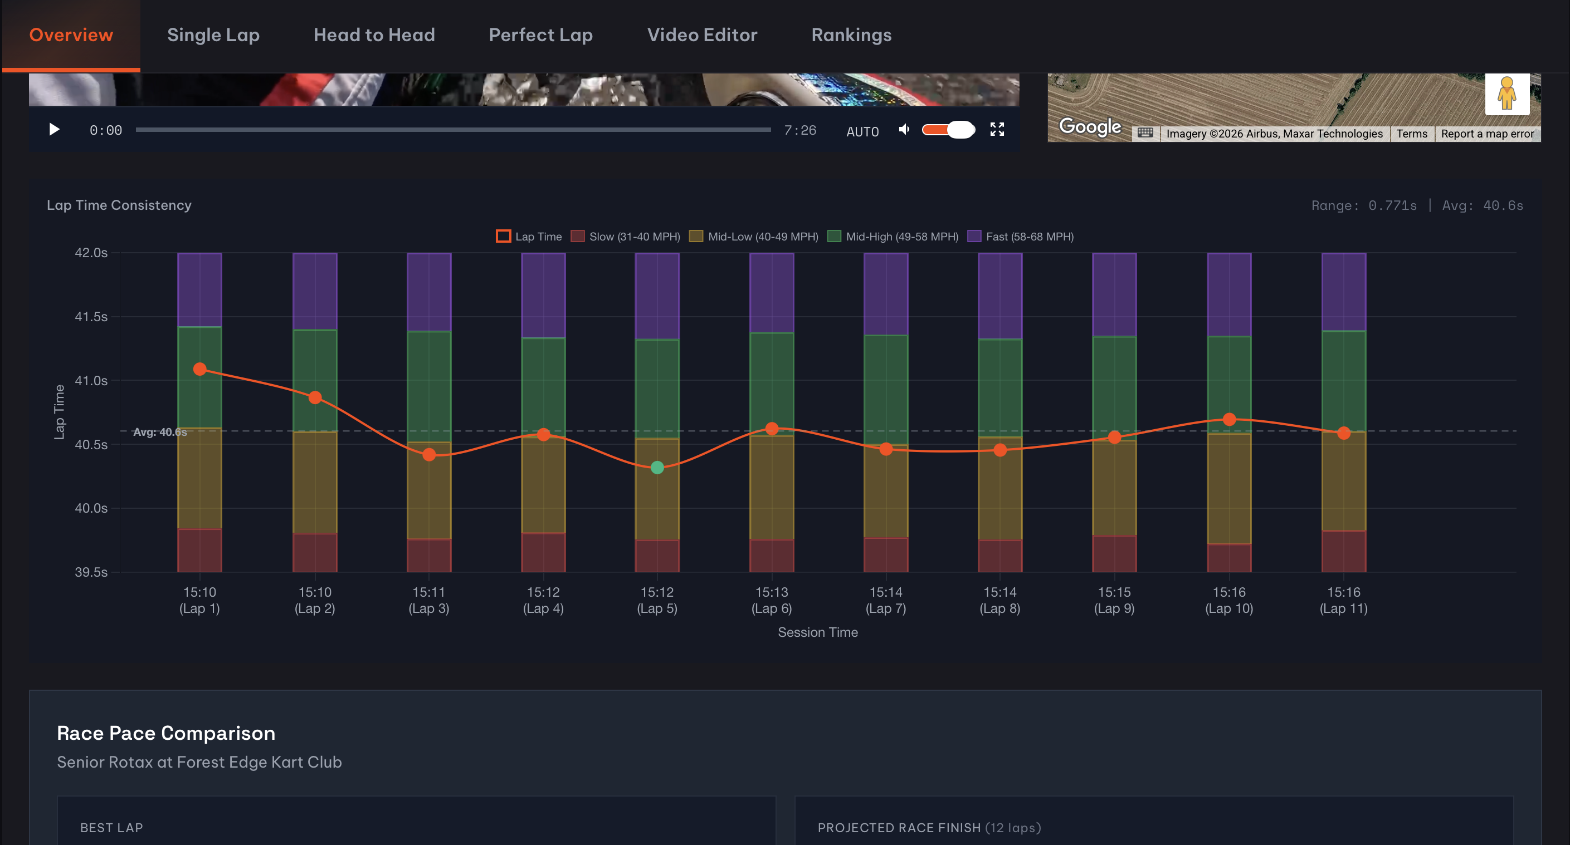This screenshot has width=1570, height=845.
Task: Open the Single Lap tab
Action: tap(213, 35)
